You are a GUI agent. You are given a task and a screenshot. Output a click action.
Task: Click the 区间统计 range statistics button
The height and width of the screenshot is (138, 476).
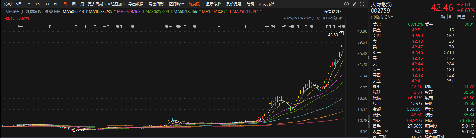tap(176, 4)
